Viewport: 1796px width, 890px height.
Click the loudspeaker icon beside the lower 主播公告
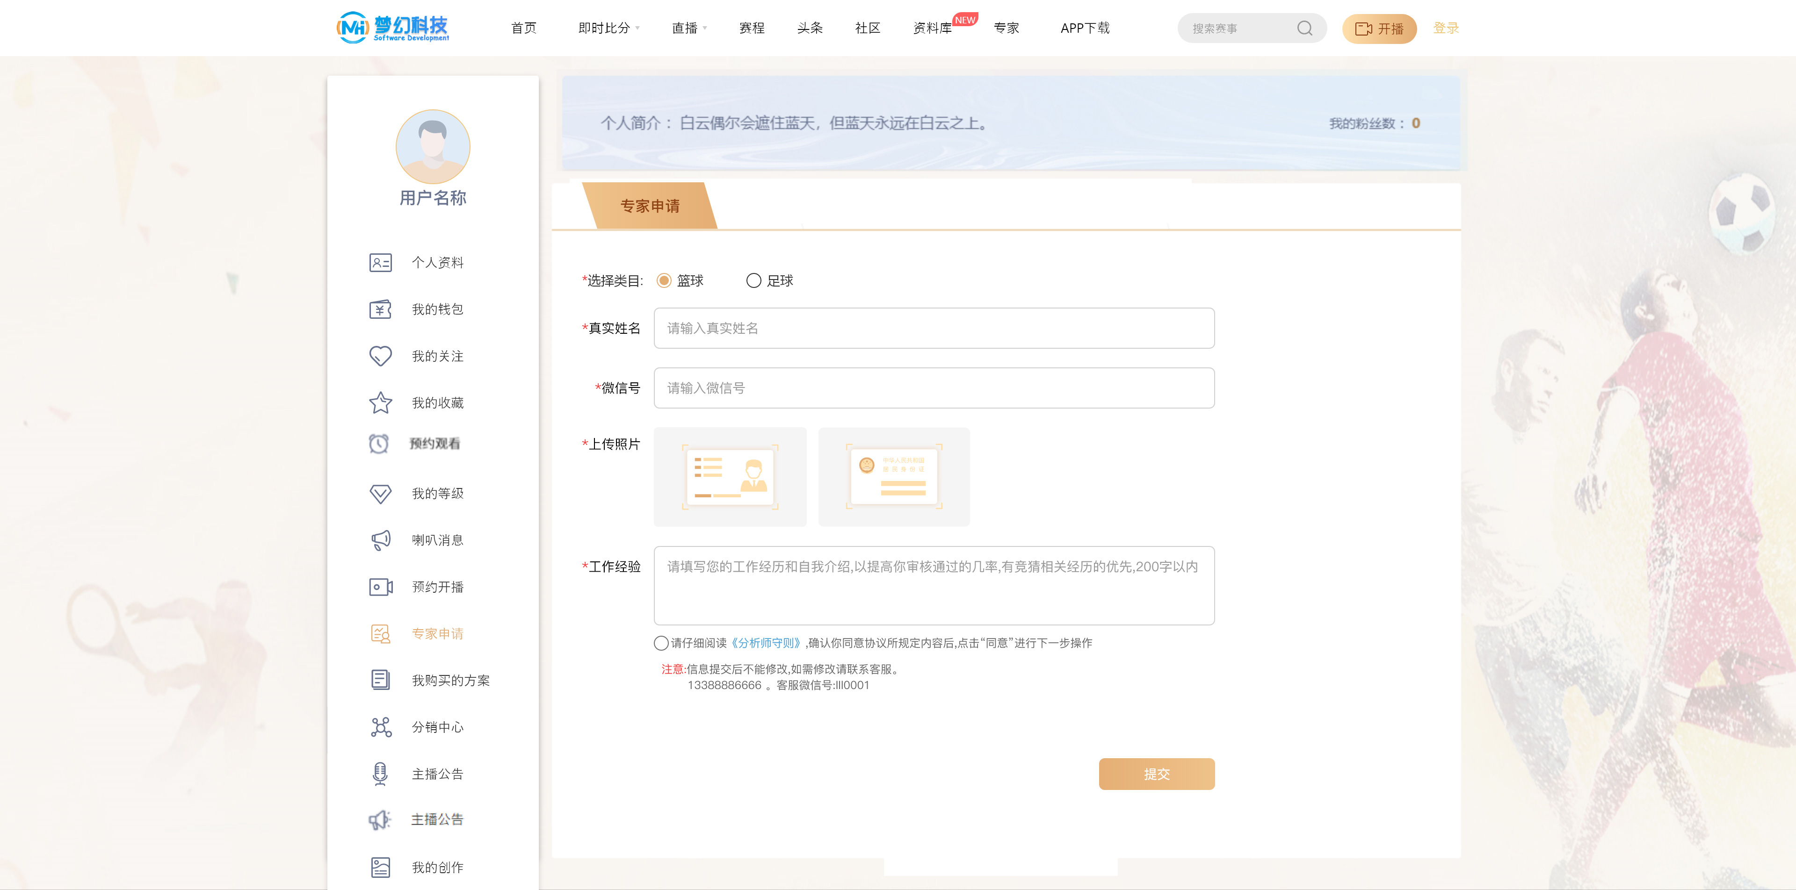click(380, 819)
